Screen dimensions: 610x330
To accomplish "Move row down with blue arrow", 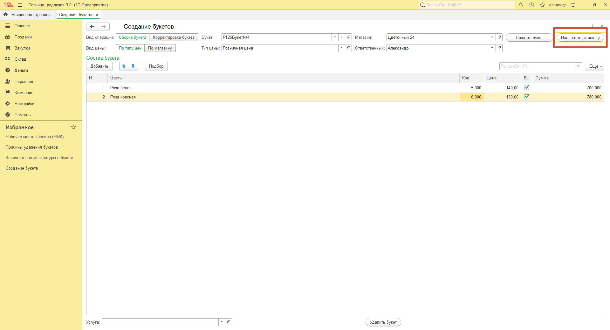I will pyautogui.click(x=133, y=66).
